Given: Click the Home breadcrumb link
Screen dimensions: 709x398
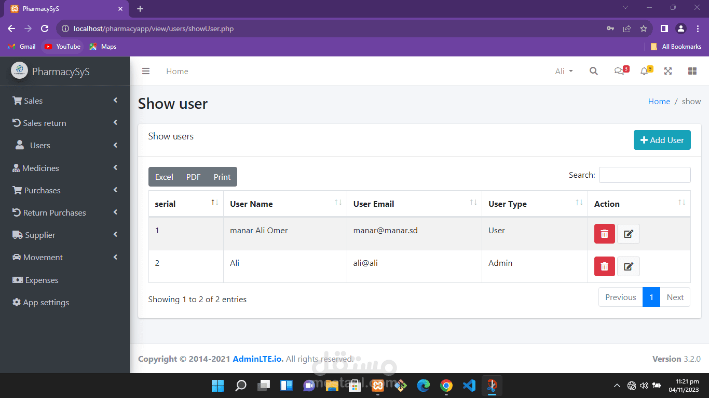Looking at the screenshot, I should coord(659,102).
